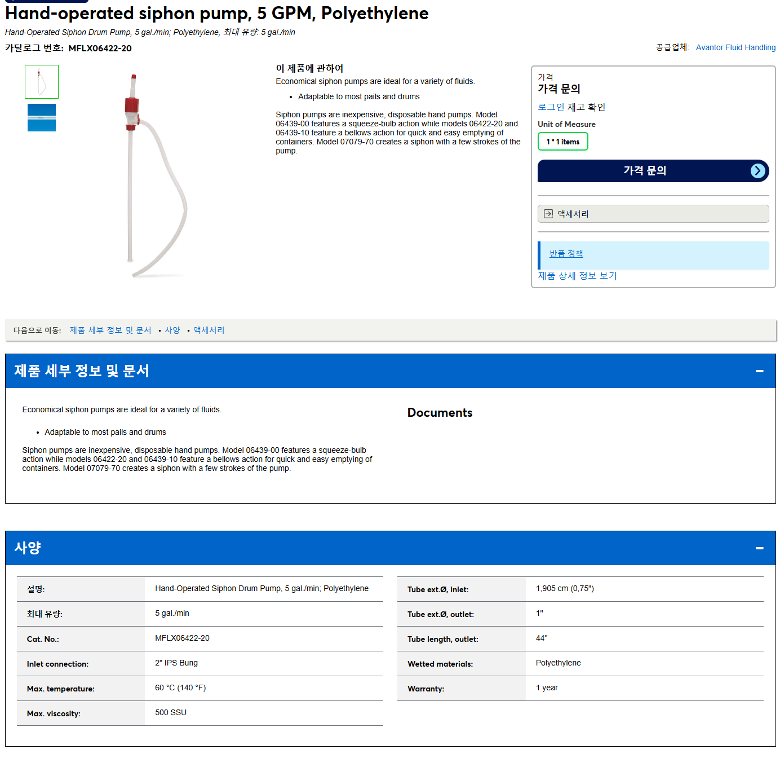Click catalog number MFLX06422-20 in header
The image size is (780, 758).
100,49
